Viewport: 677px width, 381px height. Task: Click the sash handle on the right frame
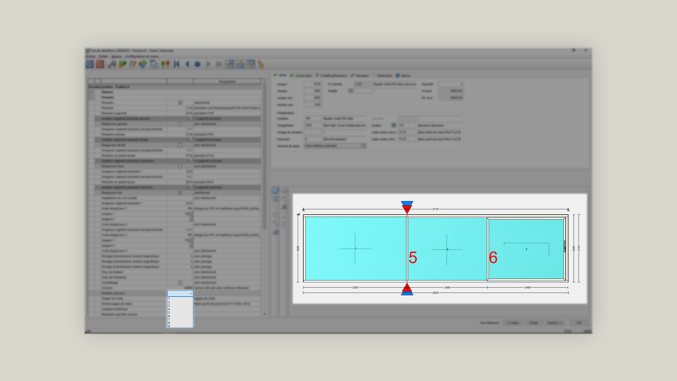pos(565,246)
